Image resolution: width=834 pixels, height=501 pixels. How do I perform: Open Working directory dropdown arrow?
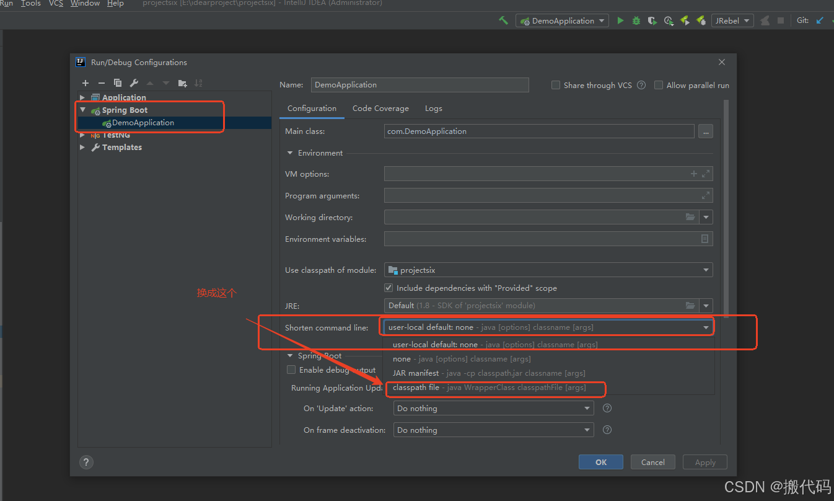(706, 217)
